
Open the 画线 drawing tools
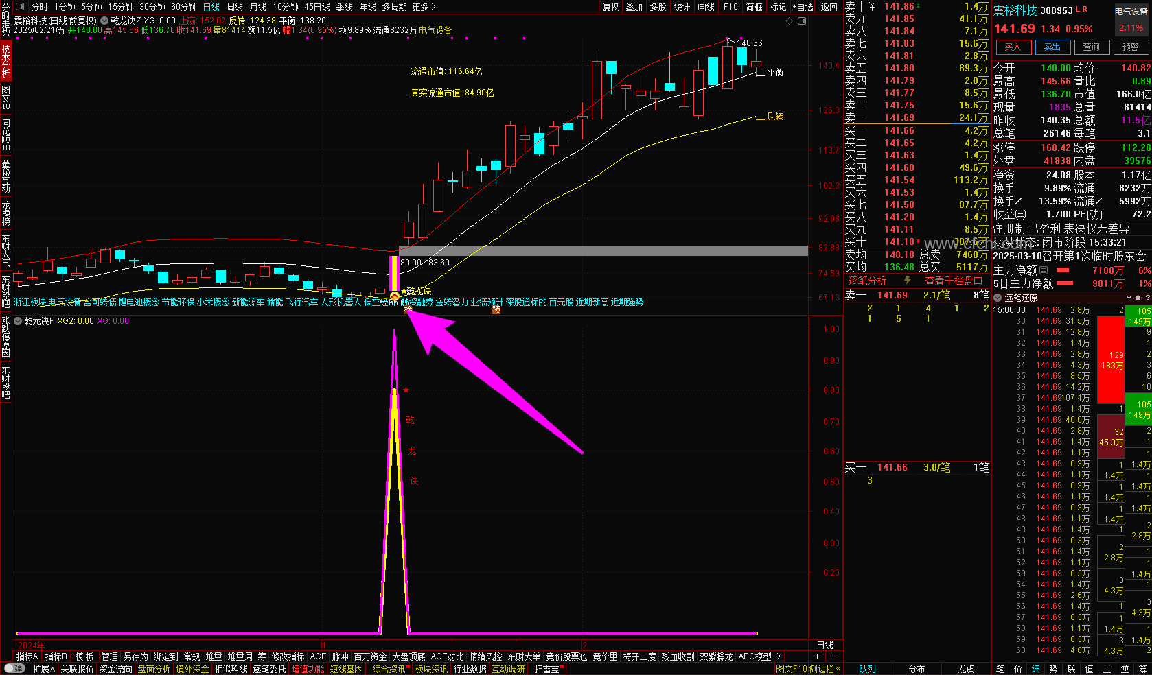[x=706, y=7]
